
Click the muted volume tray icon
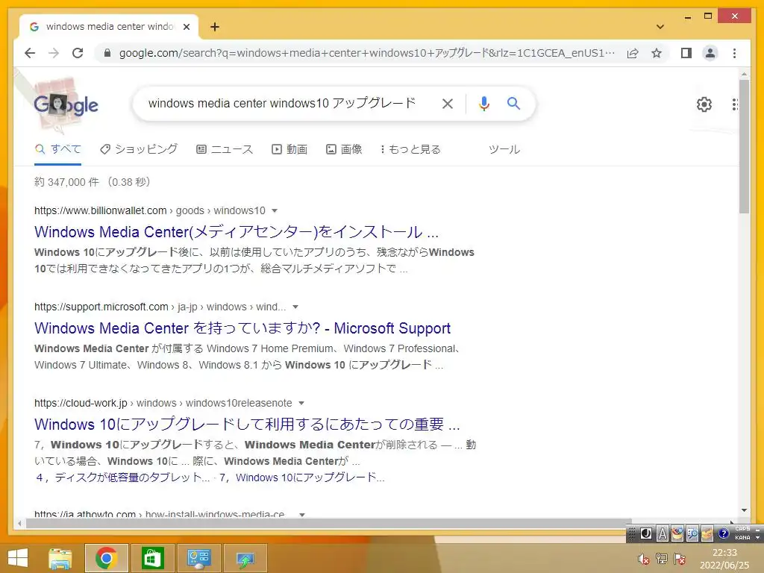(644, 559)
